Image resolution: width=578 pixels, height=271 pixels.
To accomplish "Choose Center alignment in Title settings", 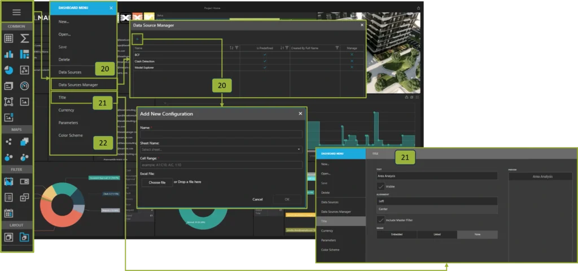I will [x=437, y=209].
